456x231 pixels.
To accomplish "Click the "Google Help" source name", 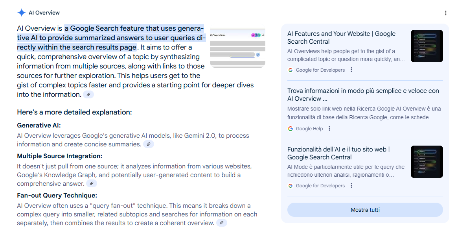I will pos(309,128).
